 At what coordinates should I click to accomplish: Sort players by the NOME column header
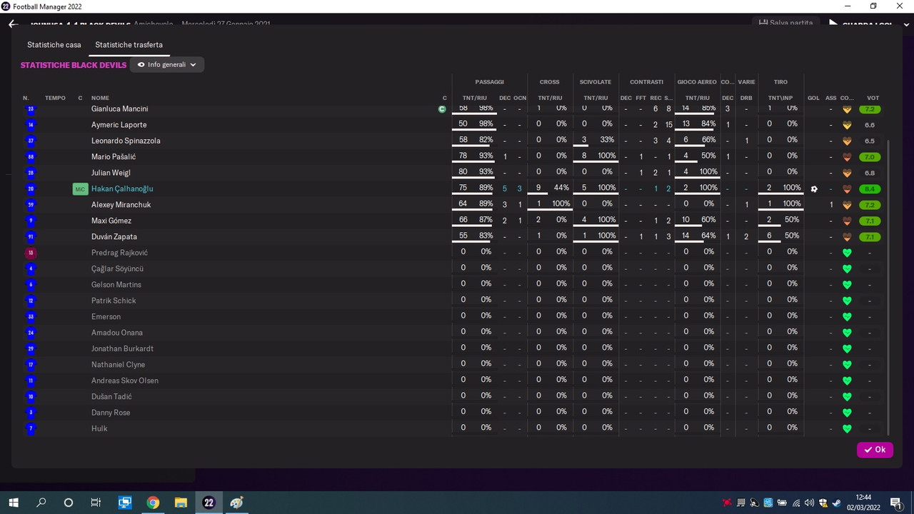tap(100, 98)
